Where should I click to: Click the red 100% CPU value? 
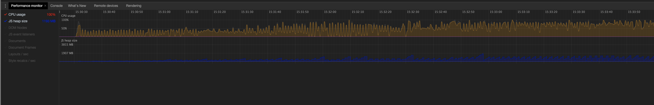51,15
